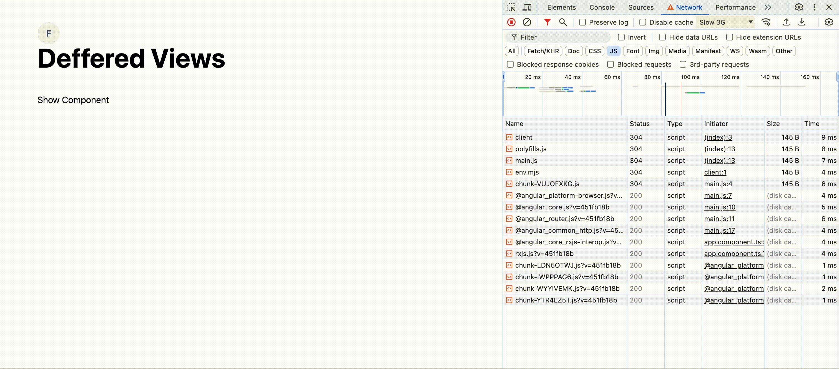Stop recording network log

(x=511, y=22)
